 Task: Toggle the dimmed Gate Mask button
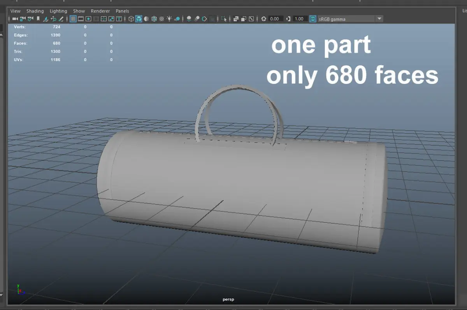pyautogui.click(x=96, y=19)
